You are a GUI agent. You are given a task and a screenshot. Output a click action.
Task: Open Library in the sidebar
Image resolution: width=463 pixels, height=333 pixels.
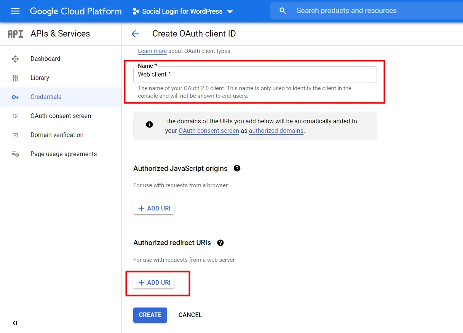[61, 78]
